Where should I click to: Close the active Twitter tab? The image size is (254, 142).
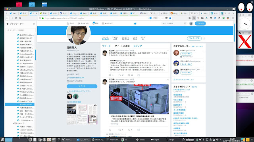pyautogui.click(x=36, y=13)
